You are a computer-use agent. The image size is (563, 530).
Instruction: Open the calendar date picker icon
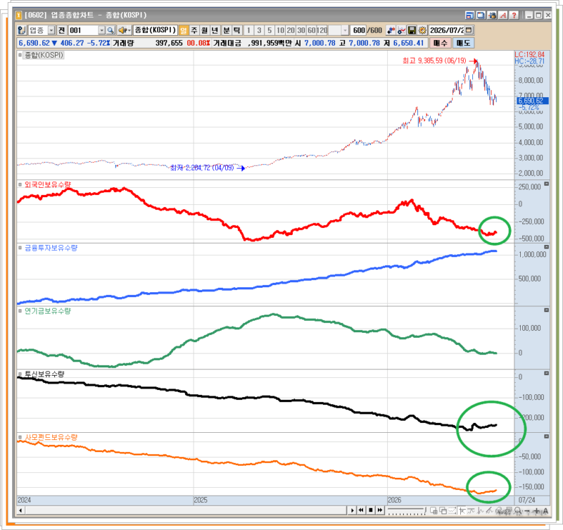pyautogui.click(x=469, y=30)
